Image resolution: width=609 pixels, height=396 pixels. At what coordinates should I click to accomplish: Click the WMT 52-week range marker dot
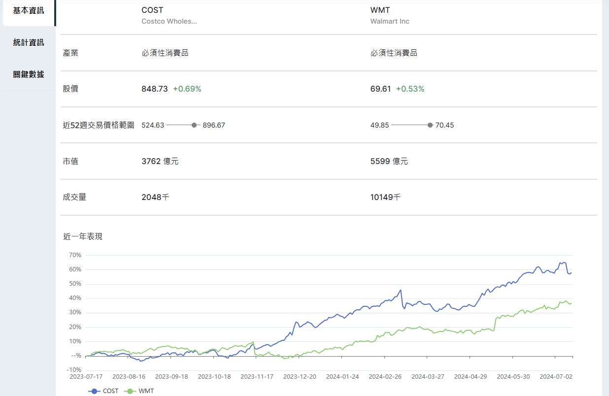click(430, 125)
